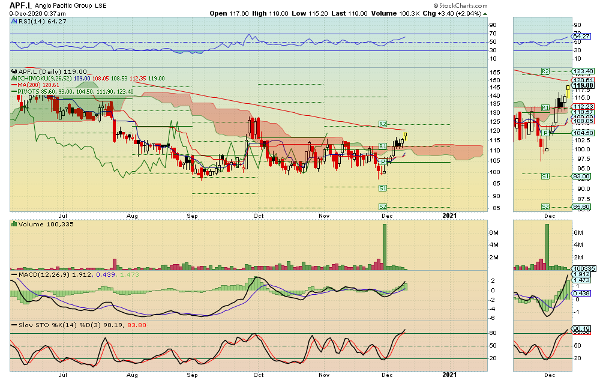Click the LSE exchange label
Viewport: 600px width, 380px height.
[101, 6]
